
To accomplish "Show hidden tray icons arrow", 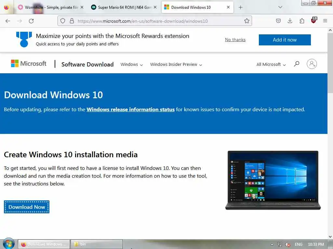I will point(272,244).
